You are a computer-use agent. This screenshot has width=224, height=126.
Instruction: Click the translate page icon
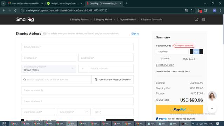coord(186,10)
